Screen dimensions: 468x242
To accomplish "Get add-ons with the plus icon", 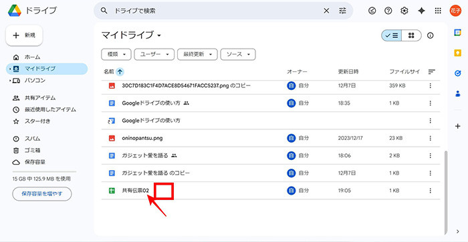I will (x=457, y=126).
